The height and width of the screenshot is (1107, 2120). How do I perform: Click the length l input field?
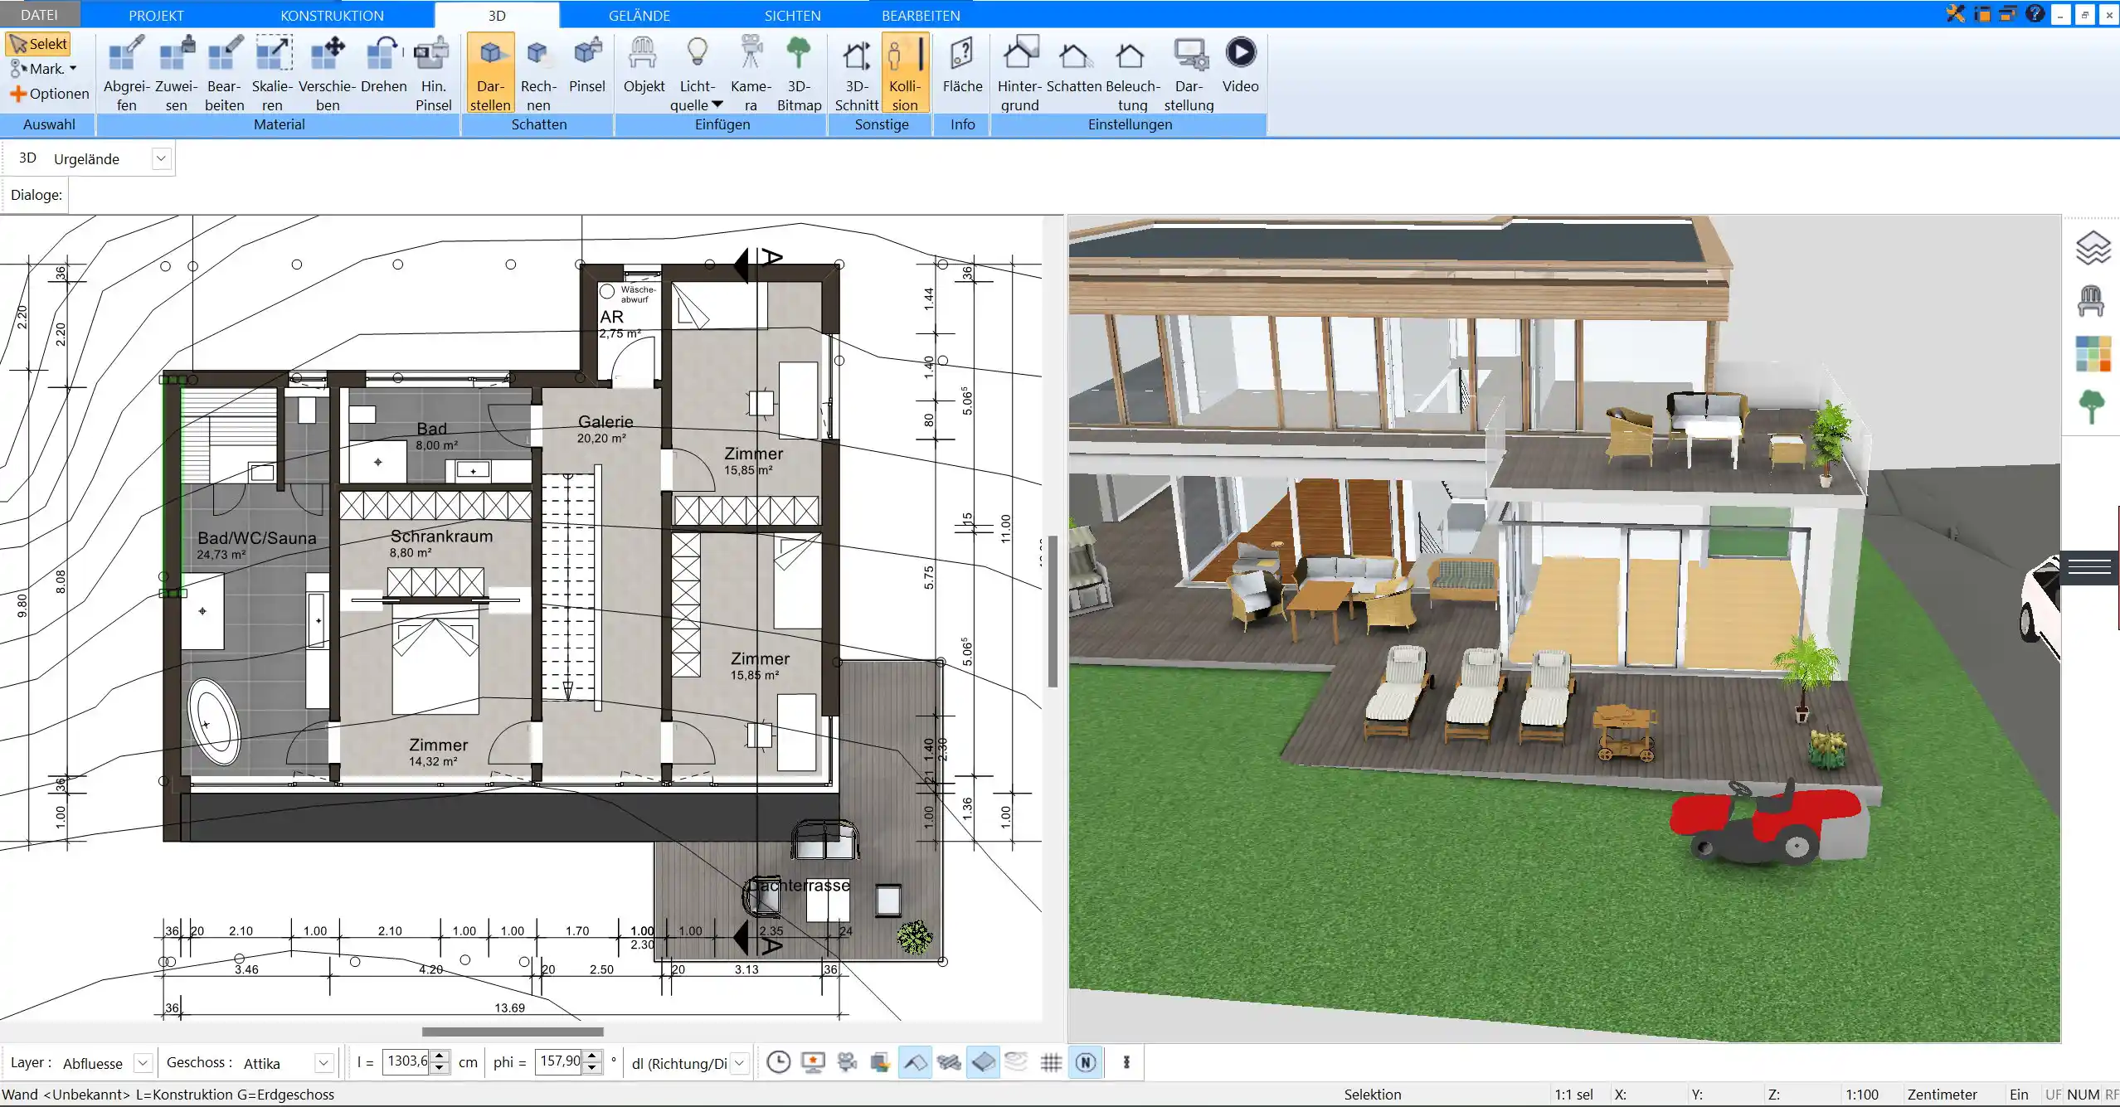406,1061
